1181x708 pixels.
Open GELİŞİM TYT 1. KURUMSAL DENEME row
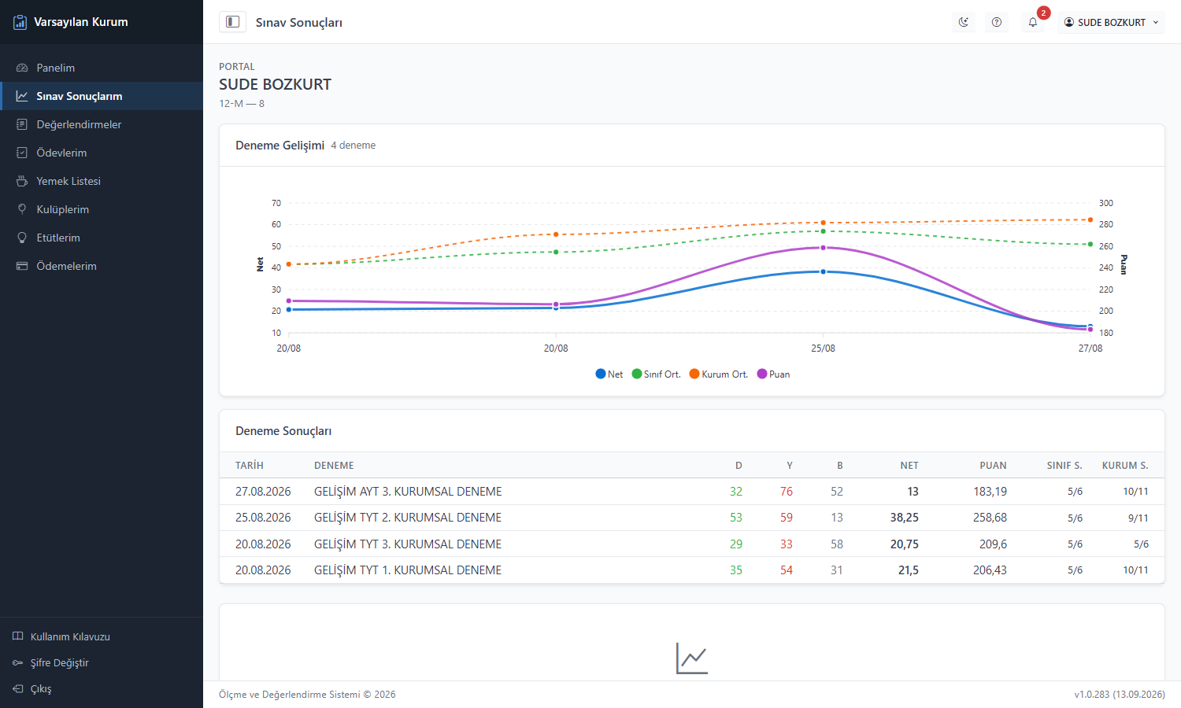[691, 570]
